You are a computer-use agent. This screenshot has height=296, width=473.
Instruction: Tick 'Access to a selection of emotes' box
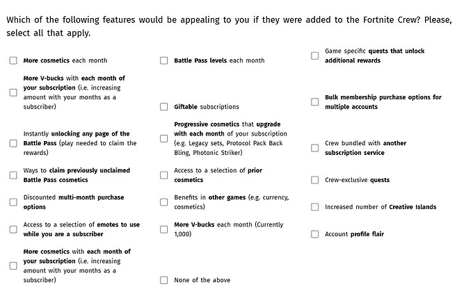point(13,229)
